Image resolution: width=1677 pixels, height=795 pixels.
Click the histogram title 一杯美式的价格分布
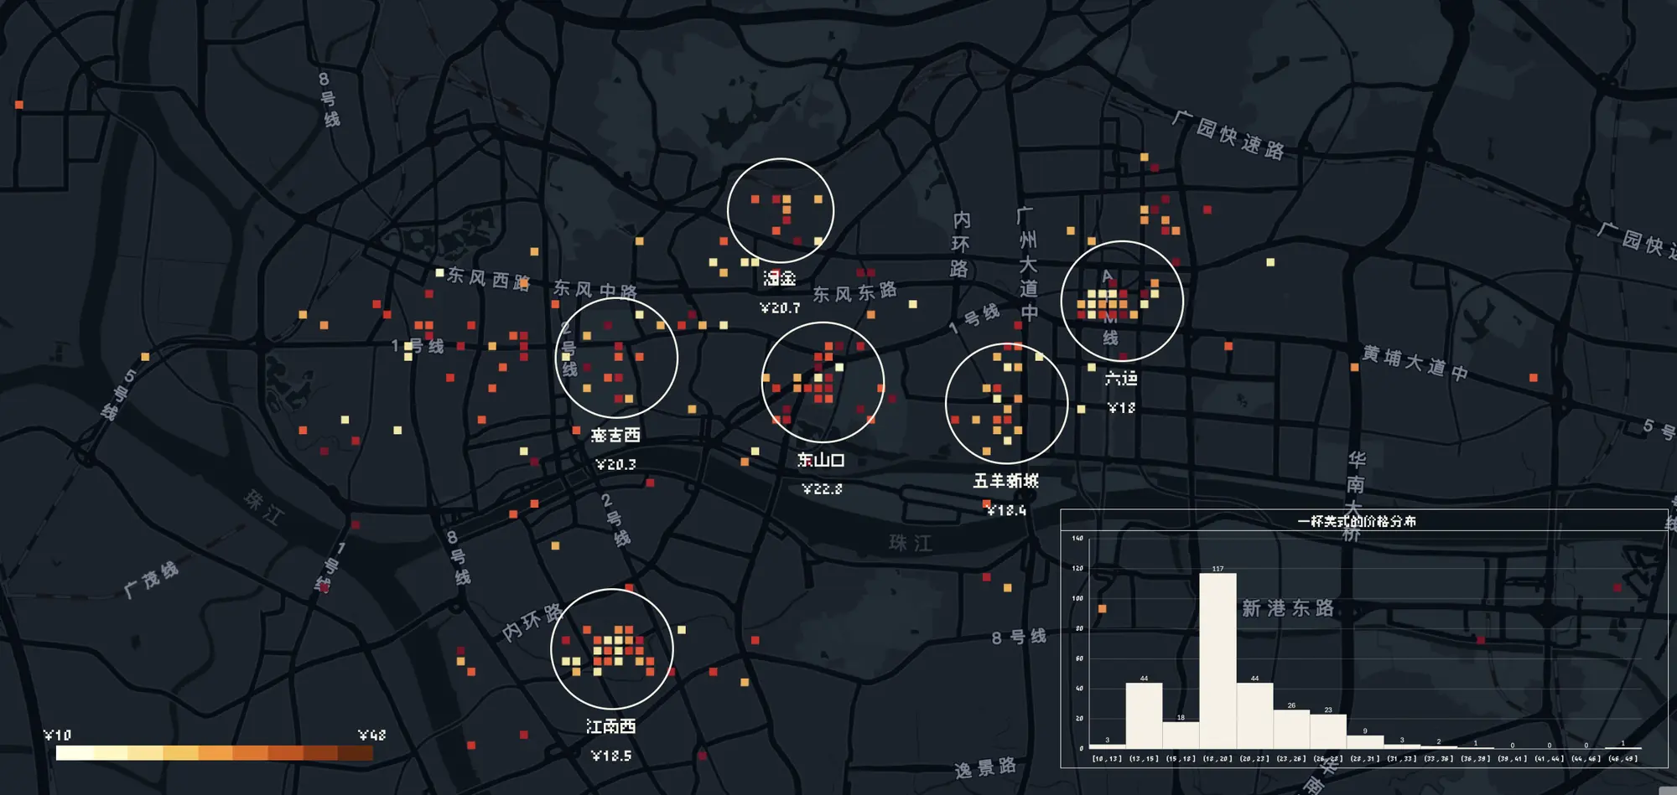coord(1356,521)
